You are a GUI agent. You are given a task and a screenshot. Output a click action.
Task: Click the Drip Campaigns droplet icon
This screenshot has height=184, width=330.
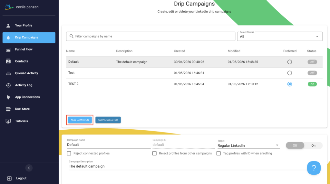point(8,38)
